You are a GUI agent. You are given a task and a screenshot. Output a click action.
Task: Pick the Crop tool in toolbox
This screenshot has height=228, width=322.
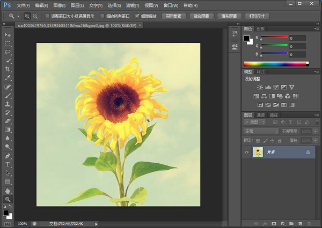pos(8,69)
